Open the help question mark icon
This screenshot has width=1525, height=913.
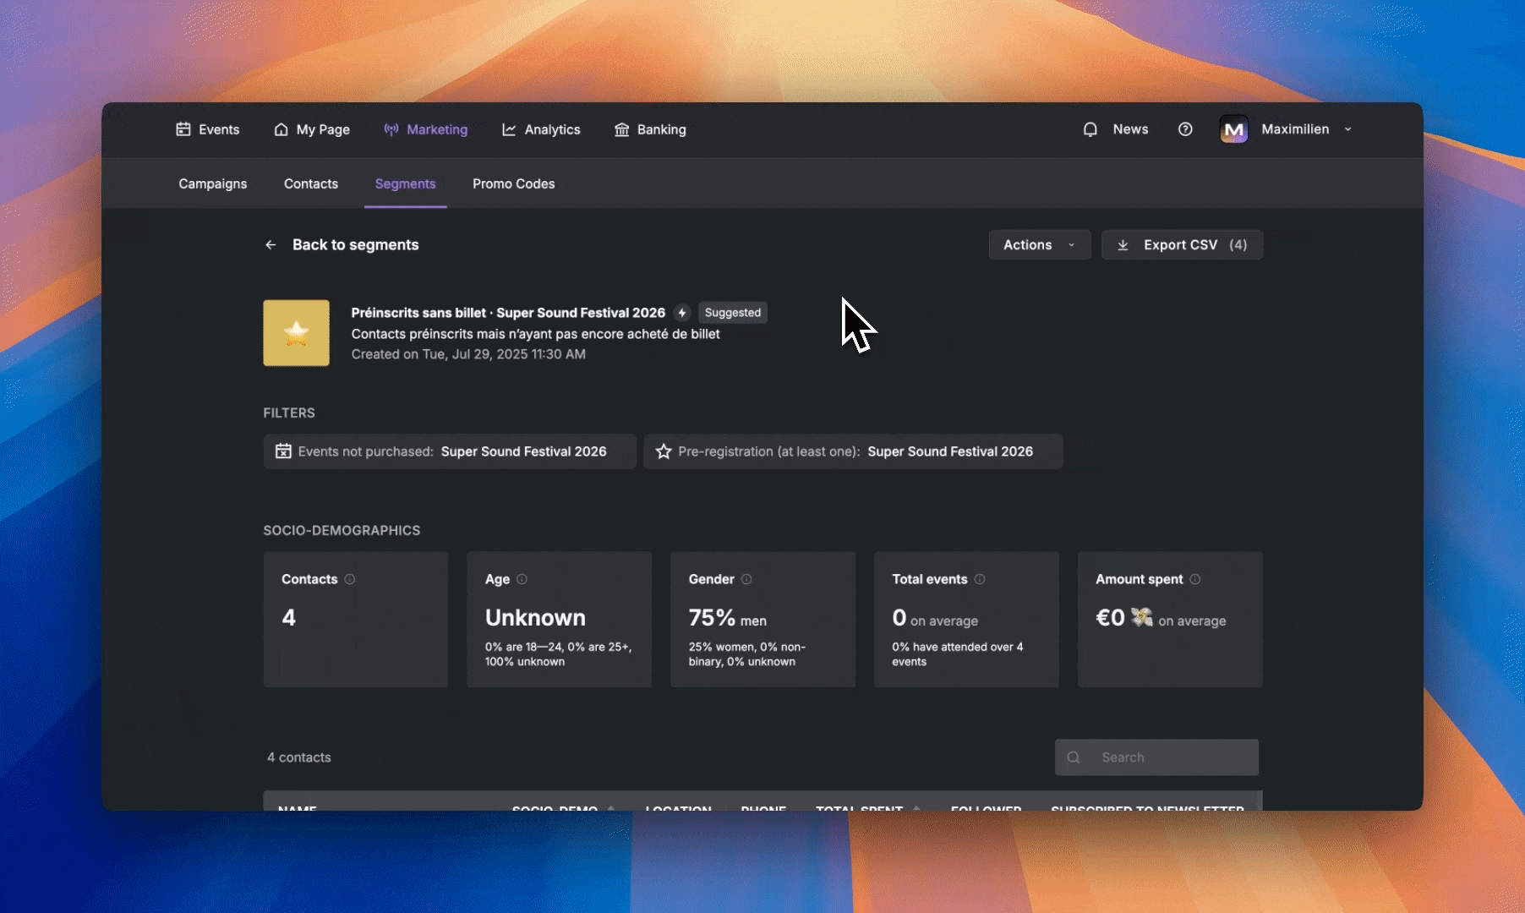pos(1185,129)
